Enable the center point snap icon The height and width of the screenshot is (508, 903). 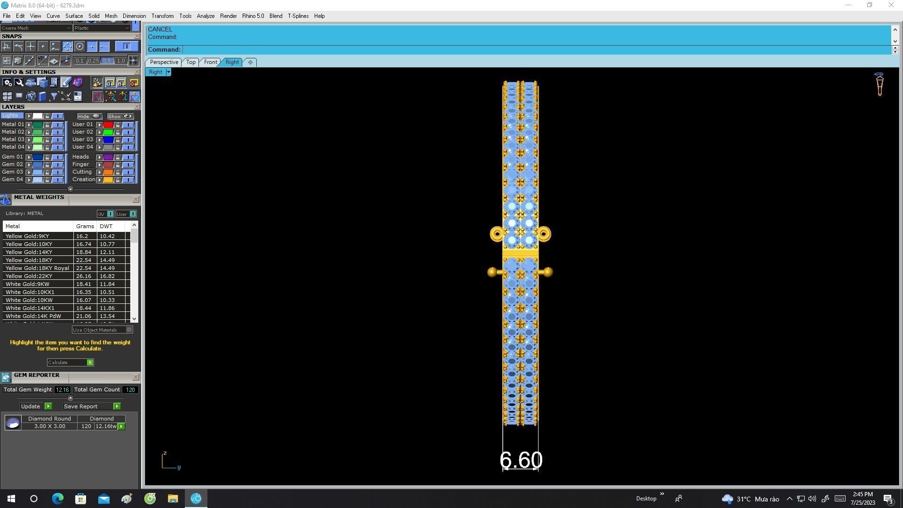[79, 47]
